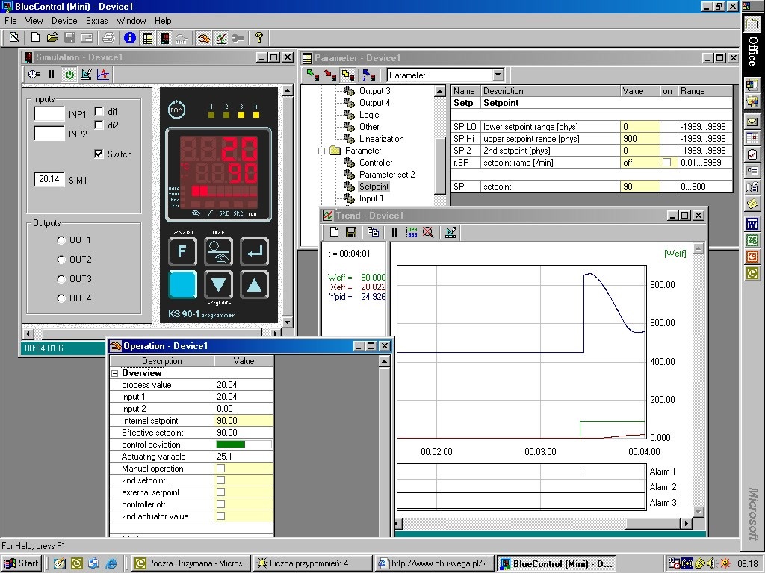
Task: Open the Parameter combo box dropdown
Action: (x=498, y=75)
